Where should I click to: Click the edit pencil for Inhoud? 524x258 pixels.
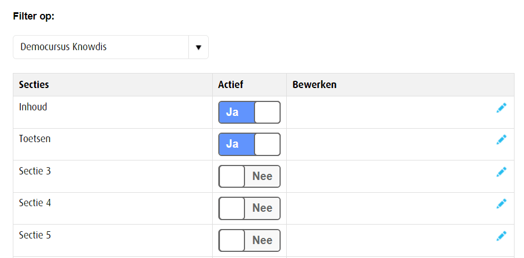(501, 108)
